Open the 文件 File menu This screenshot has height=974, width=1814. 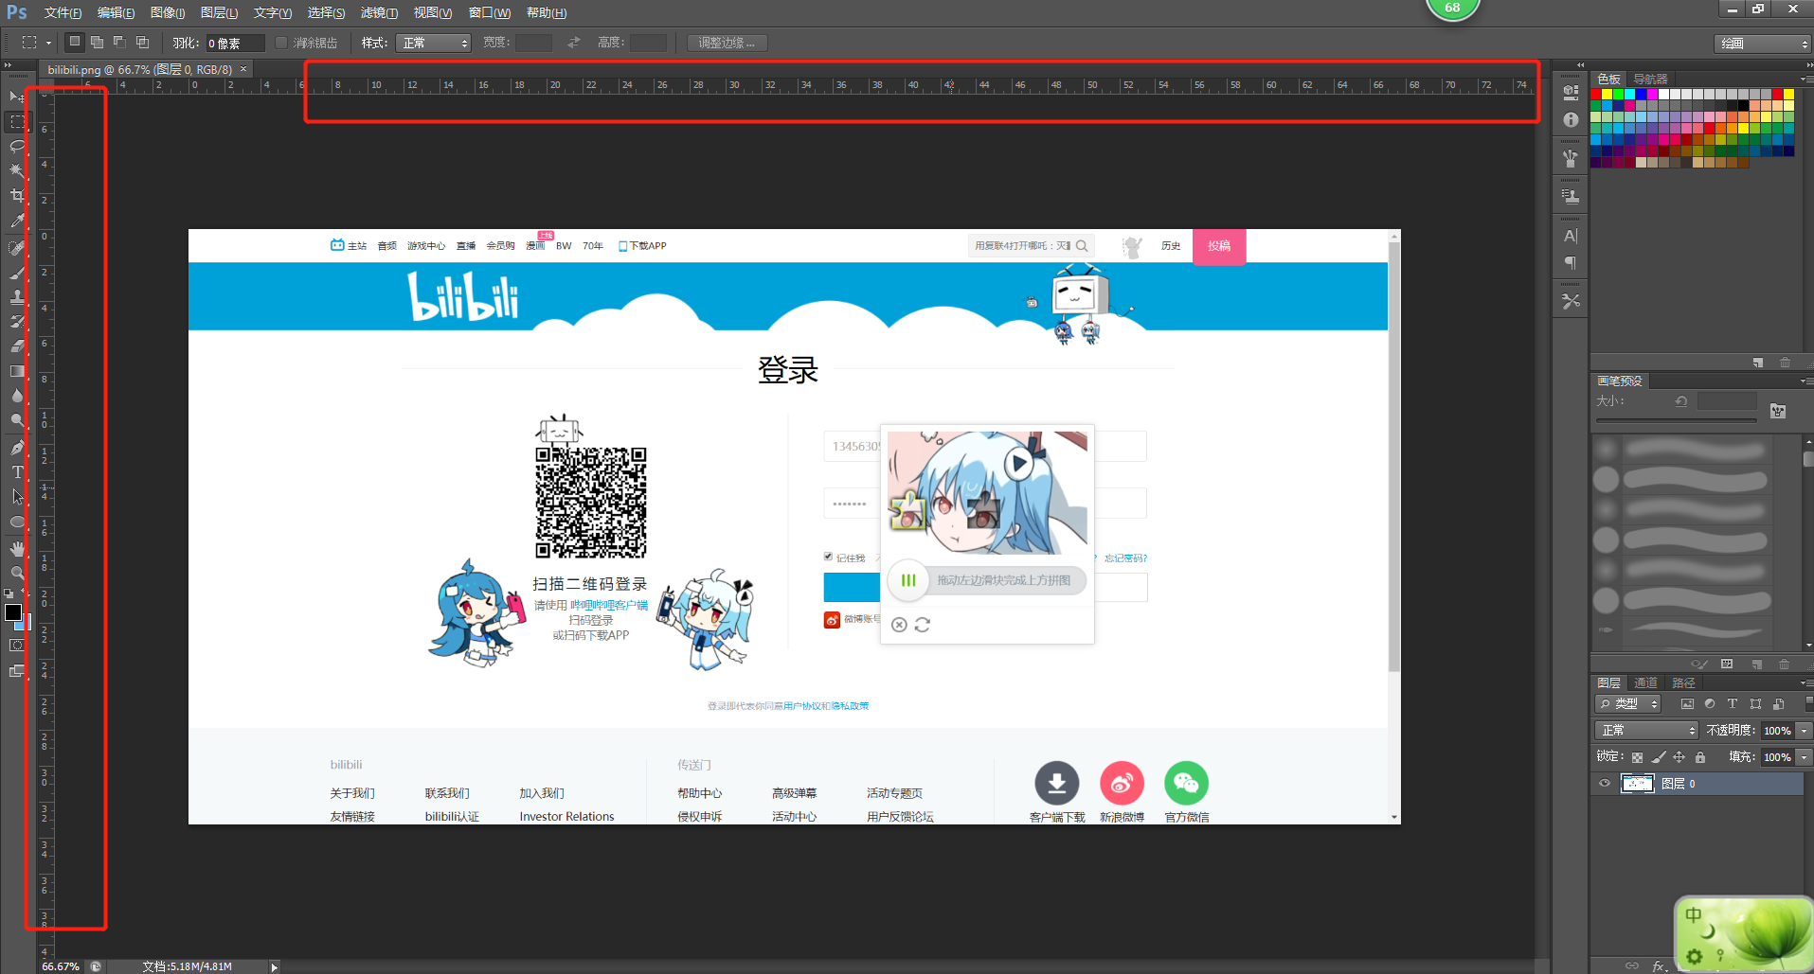63,12
